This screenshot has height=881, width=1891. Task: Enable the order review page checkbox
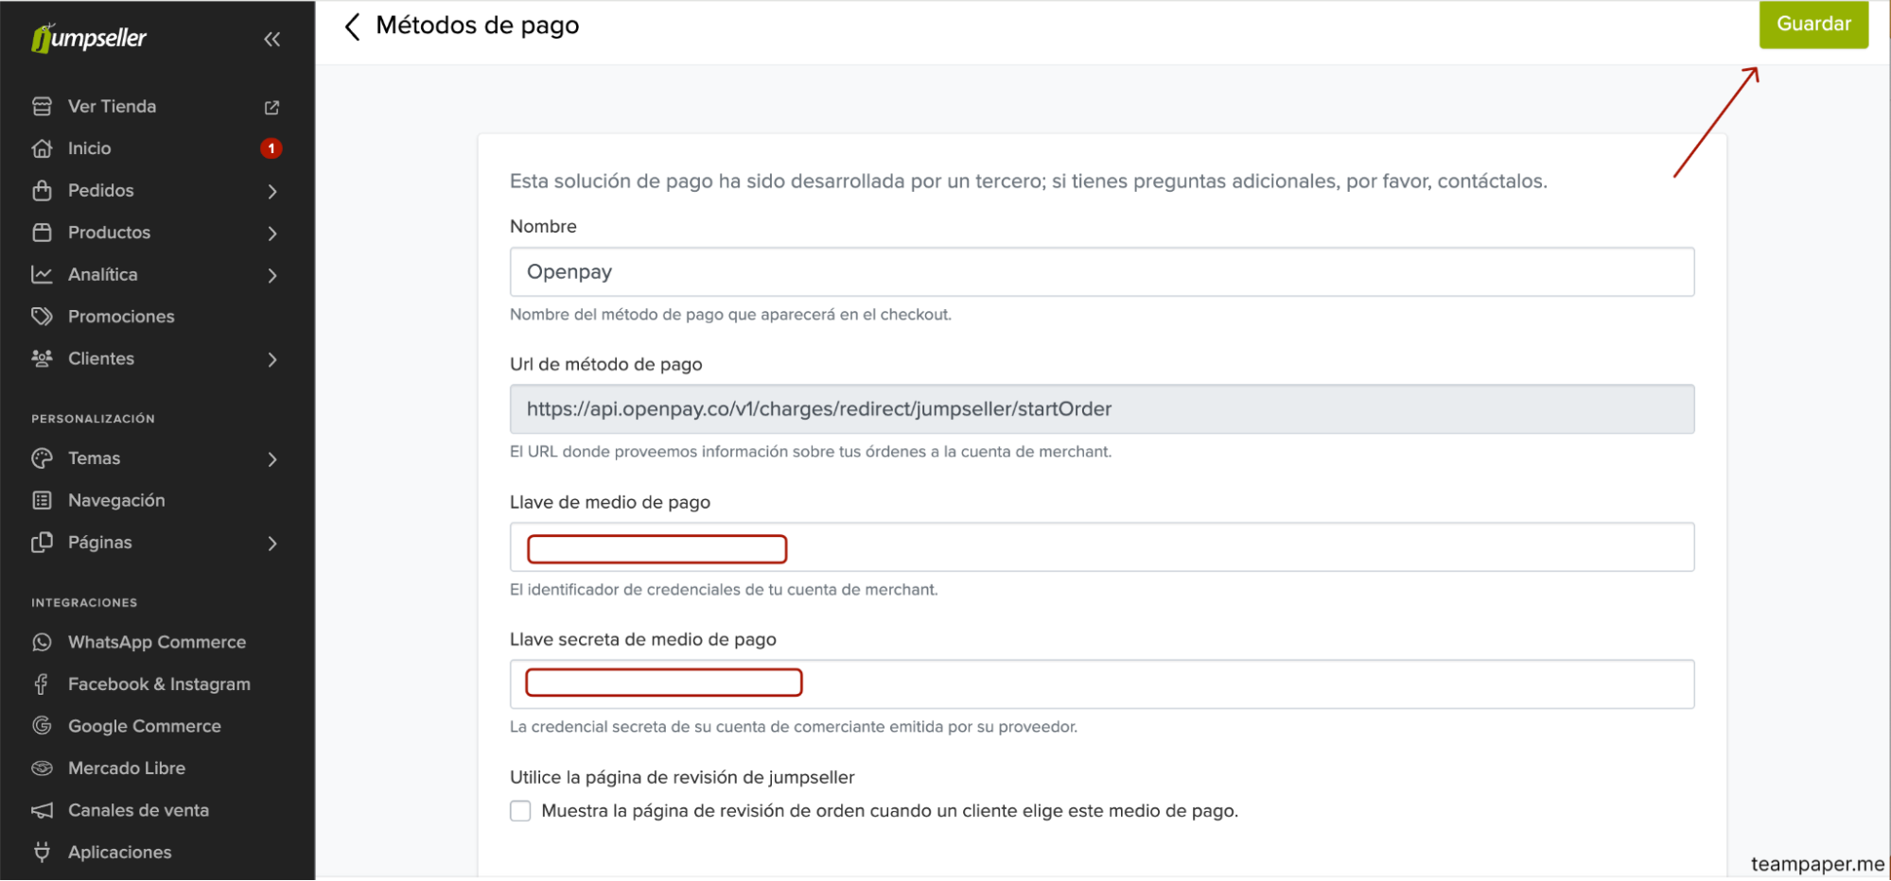[x=520, y=811]
